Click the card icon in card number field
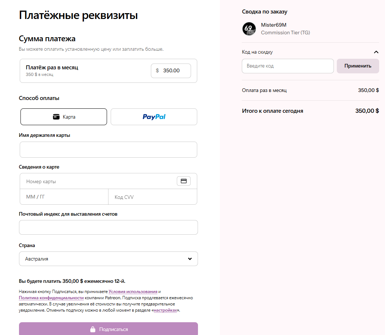The image size is (385, 335). tap(184, 181)
